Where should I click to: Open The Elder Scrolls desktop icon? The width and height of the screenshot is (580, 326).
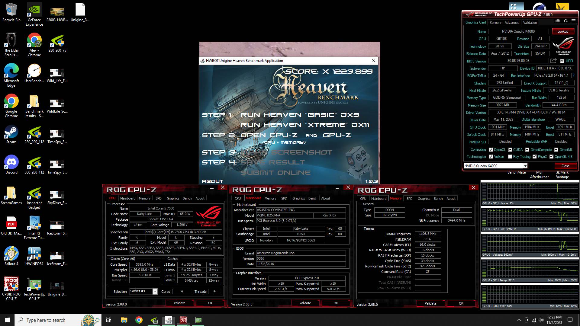pyautogui.click(x=11, y=45)
